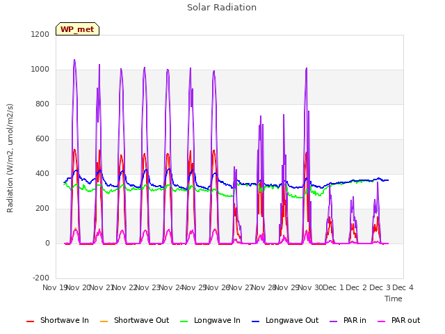Click the Nov 23 x-axis label
Screen dimensions: 445x334
point(148,287)
